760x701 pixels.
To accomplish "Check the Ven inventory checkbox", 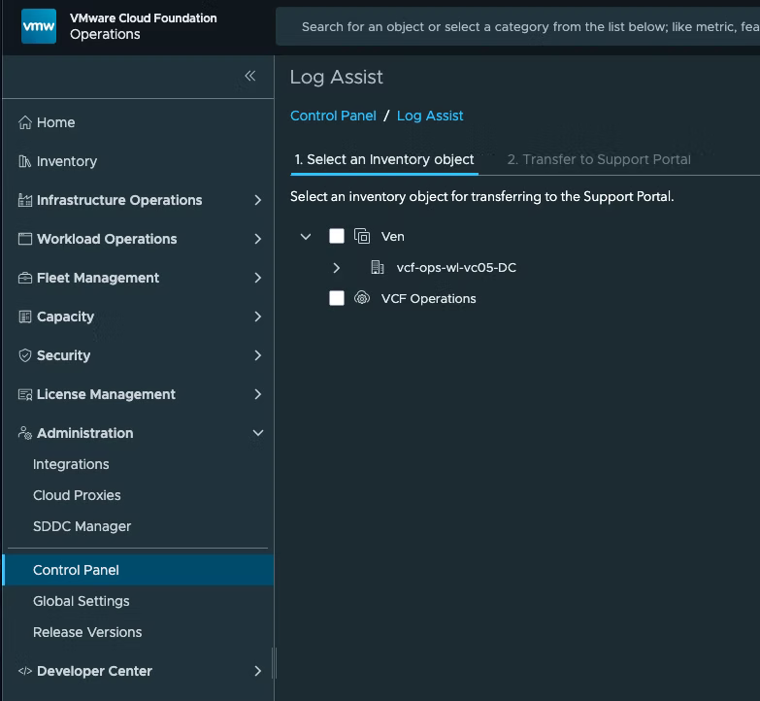I will (337, 236).
